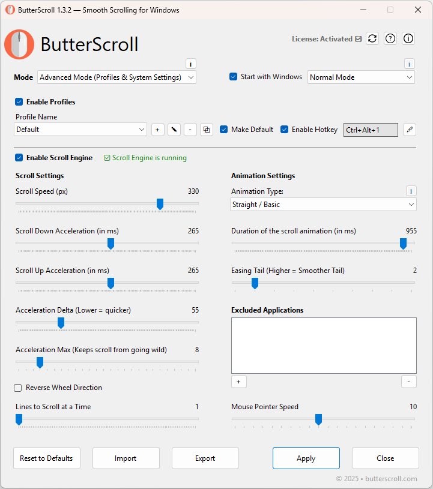
Task: Click the Close button
Action: (385, 458)
